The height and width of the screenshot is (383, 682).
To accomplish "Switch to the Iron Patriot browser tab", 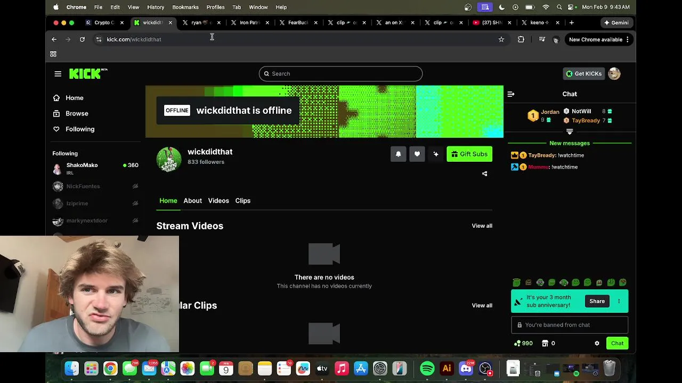I will click(250, 23).
